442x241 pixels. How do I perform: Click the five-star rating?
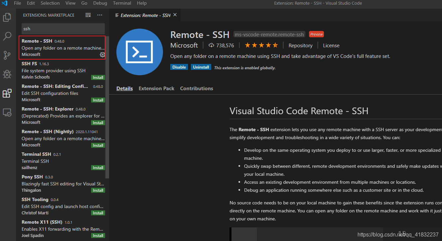pyautogui.click(x=261, y=45)
